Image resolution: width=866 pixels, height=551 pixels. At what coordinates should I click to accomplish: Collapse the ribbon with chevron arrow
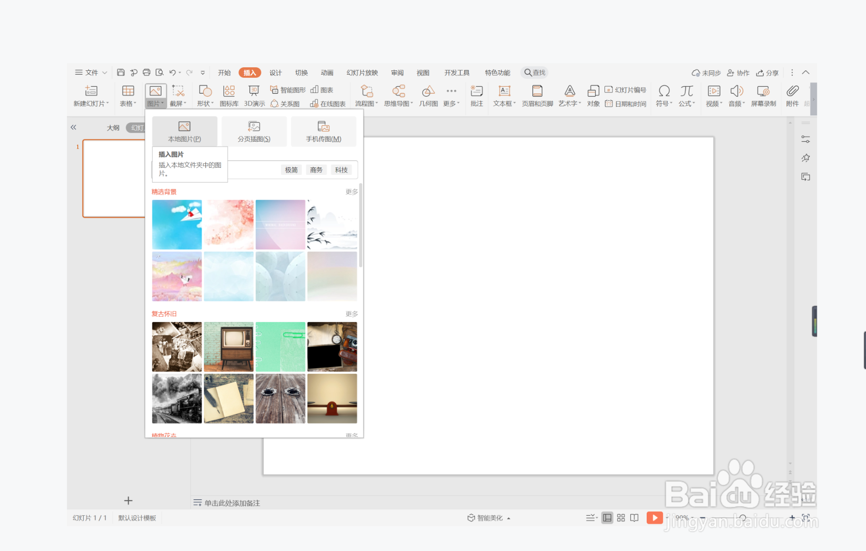tap(806, 73)
